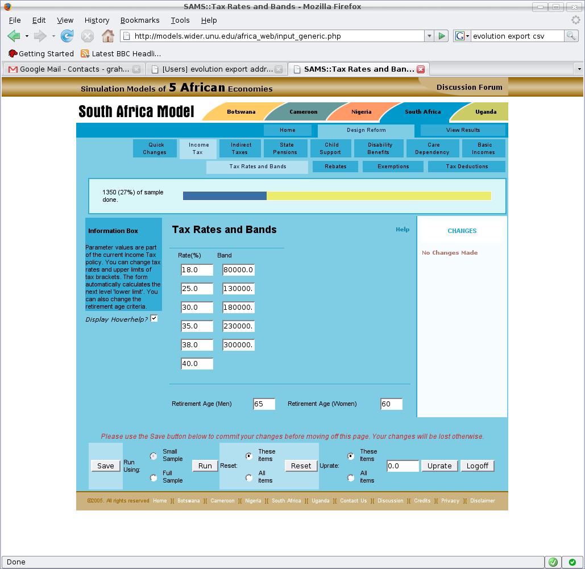Click the Save button
The image size is (585, 569).
[x=105, y=466]
